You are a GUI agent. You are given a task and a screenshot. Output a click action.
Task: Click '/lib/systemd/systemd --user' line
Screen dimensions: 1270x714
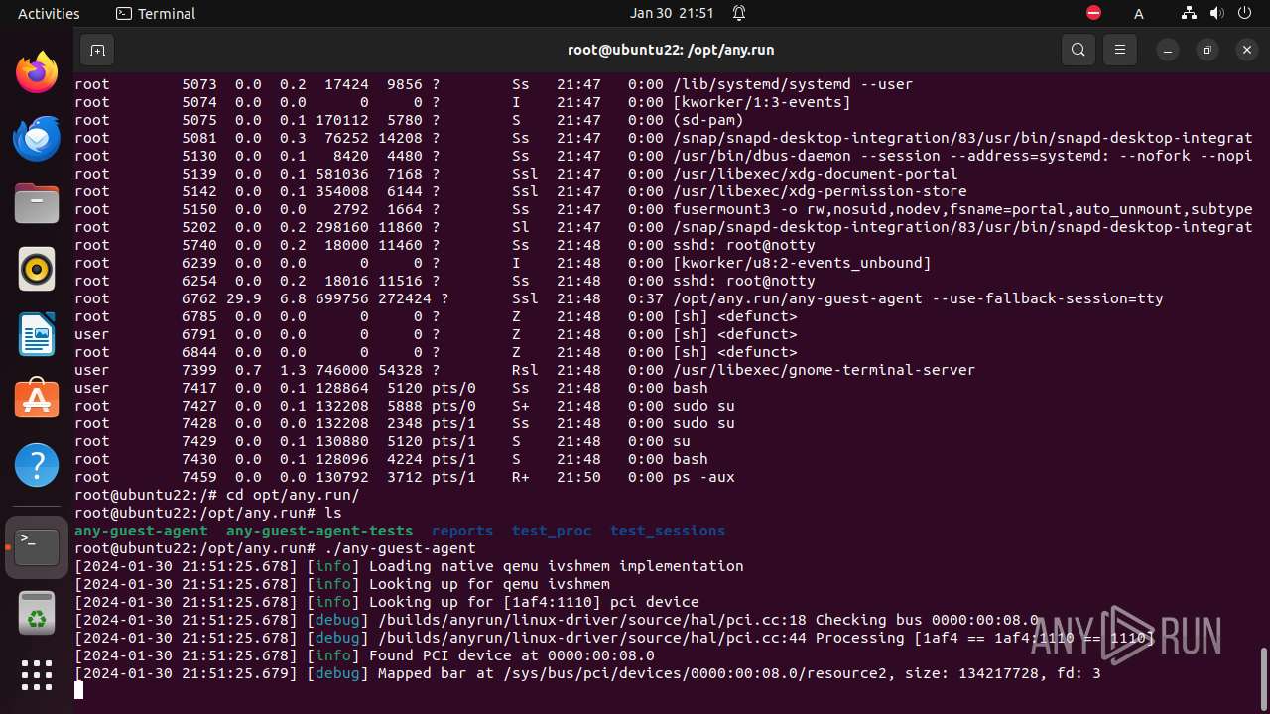pyautogui.click(x=793, y=84)
